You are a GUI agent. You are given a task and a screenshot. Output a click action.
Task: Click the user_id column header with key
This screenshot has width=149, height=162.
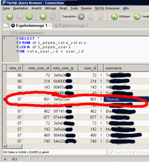88,68
